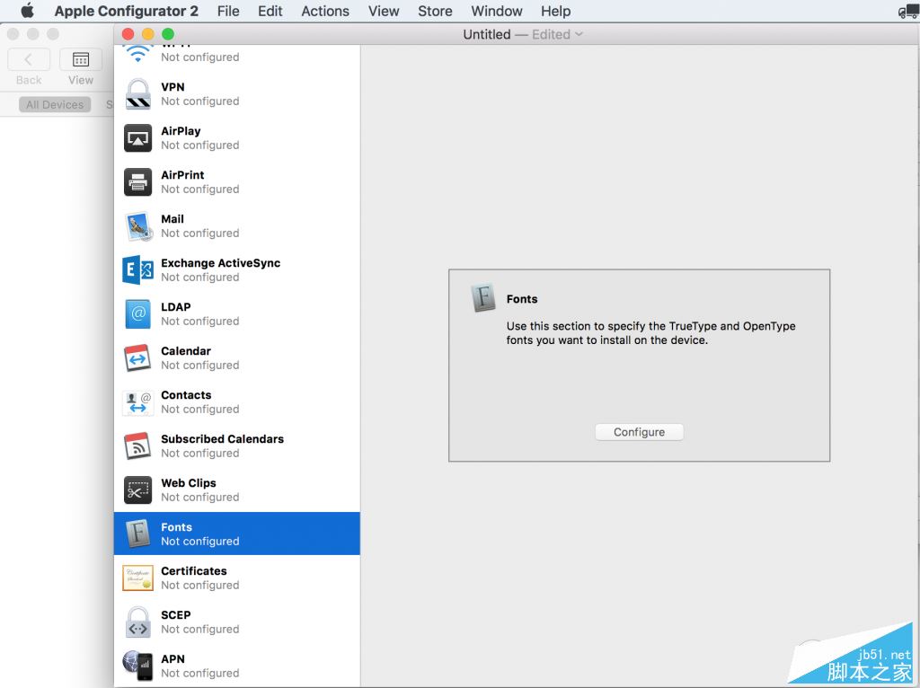Select the Wi-Fi payload icon
The image size is (920, 688).
coord(137,53)
